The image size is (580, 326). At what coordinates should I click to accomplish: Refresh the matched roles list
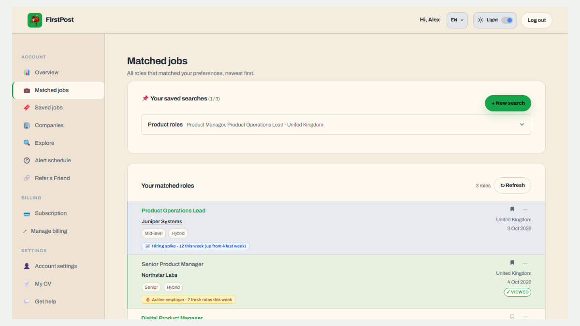click(512, 185)
